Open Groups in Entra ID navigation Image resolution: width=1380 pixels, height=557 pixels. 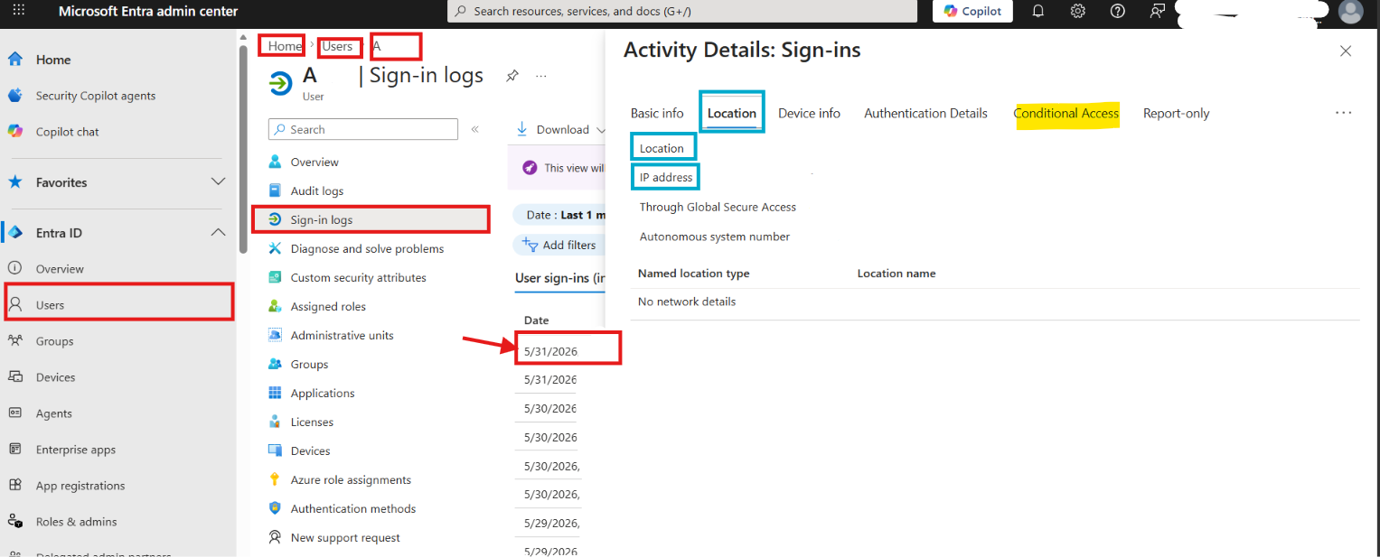click(x=54, y=341)
